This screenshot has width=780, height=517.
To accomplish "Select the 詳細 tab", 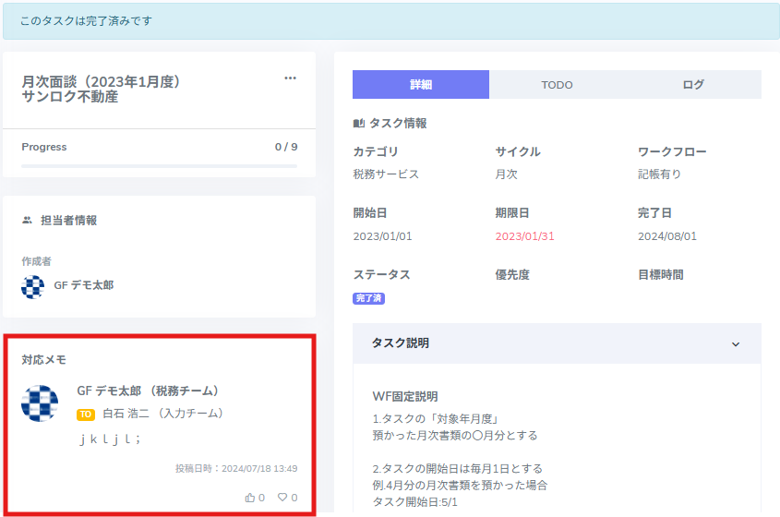I will point(421,85).
